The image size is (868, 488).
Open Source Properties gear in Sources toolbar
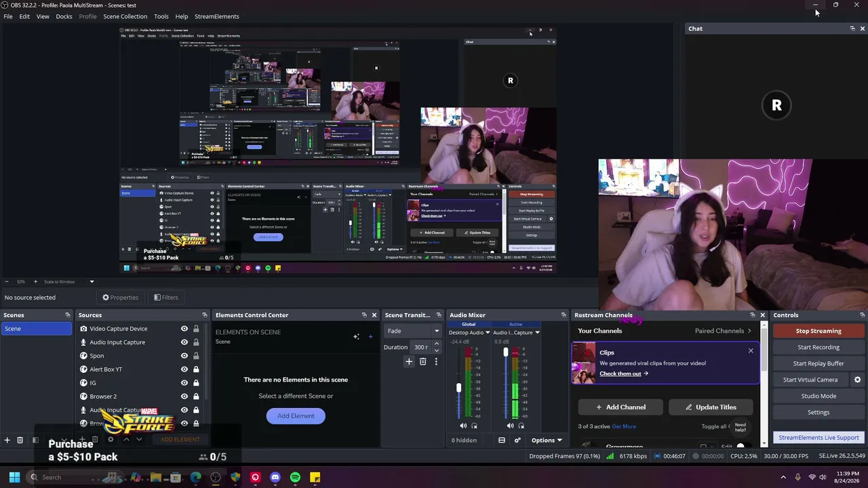pos(111,439)
